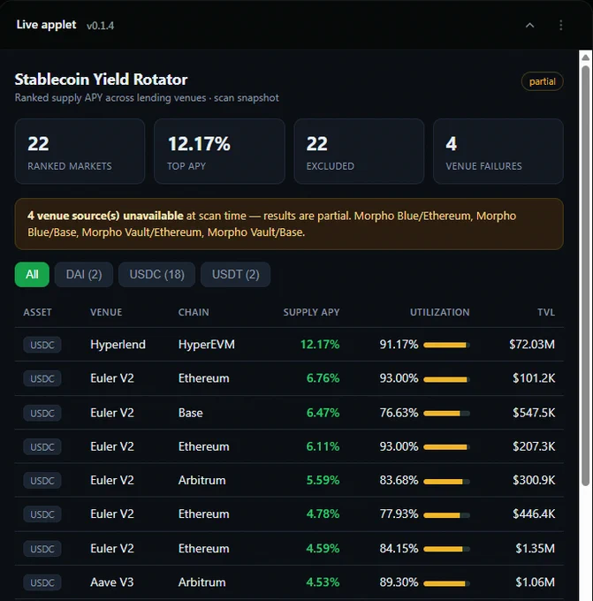Screen dimensions: 593x601
Task: Click the Live applet header label
Action: [x=46, y=25]
